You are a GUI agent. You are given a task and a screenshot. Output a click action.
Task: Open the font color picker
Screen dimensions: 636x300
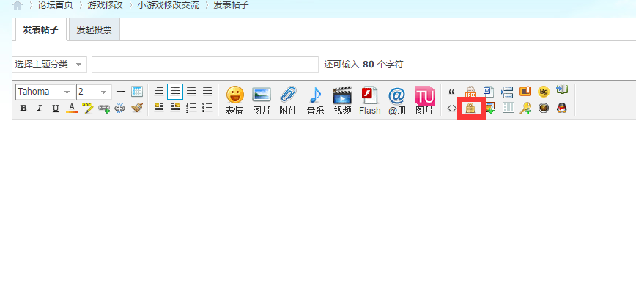(72, 108)
